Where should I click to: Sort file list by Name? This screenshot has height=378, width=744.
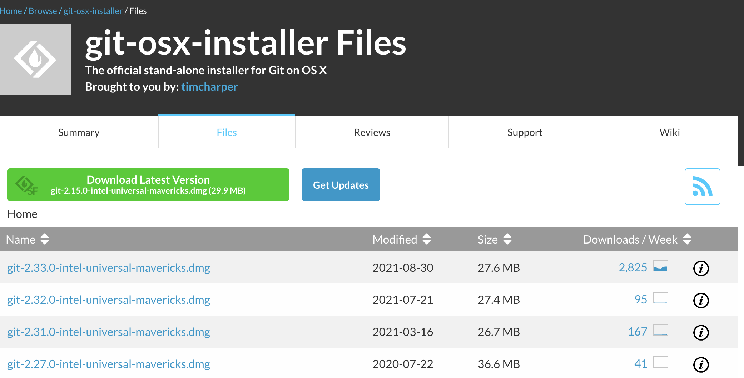(x=27, y=239)
